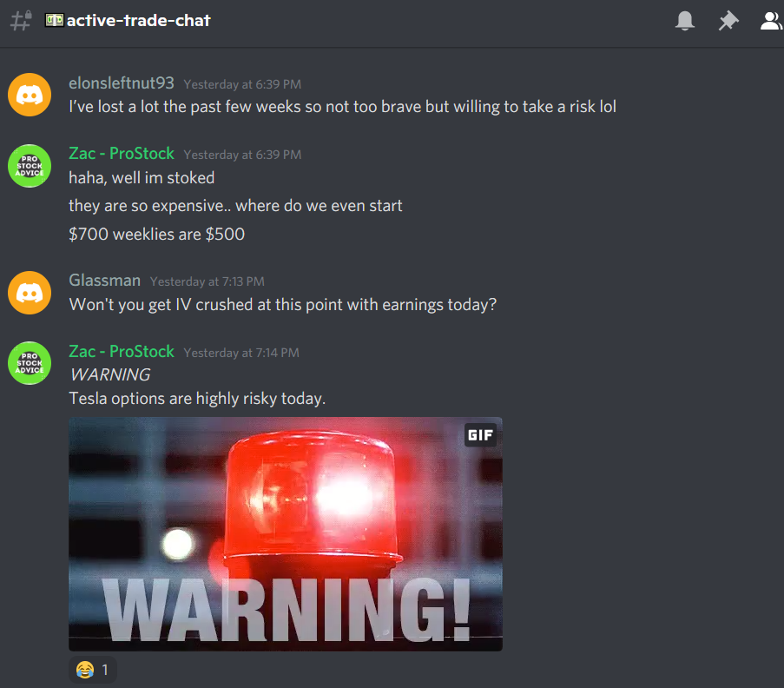Click the "Tesla options are highly risky" message
The image size is (784, 688).
(x=197, y=398)
